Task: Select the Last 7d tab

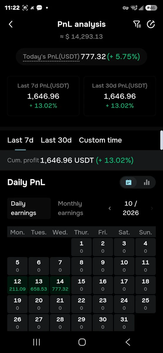Action: tap(20, 140)
